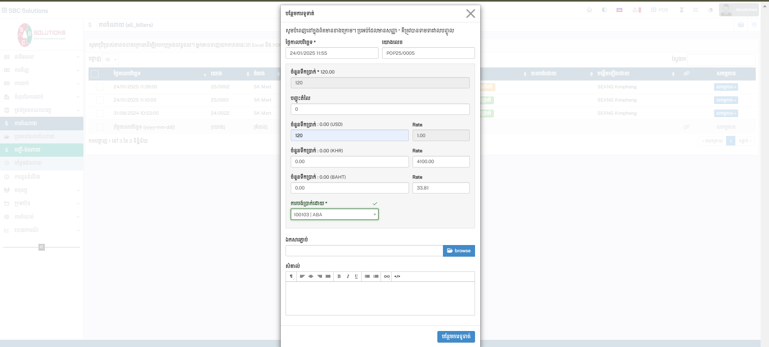Open POS from the top navigation bar
Screen dimensions: 769x347
(x=660, y=10)
